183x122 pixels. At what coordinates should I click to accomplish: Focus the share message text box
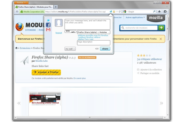click(87, 24)
